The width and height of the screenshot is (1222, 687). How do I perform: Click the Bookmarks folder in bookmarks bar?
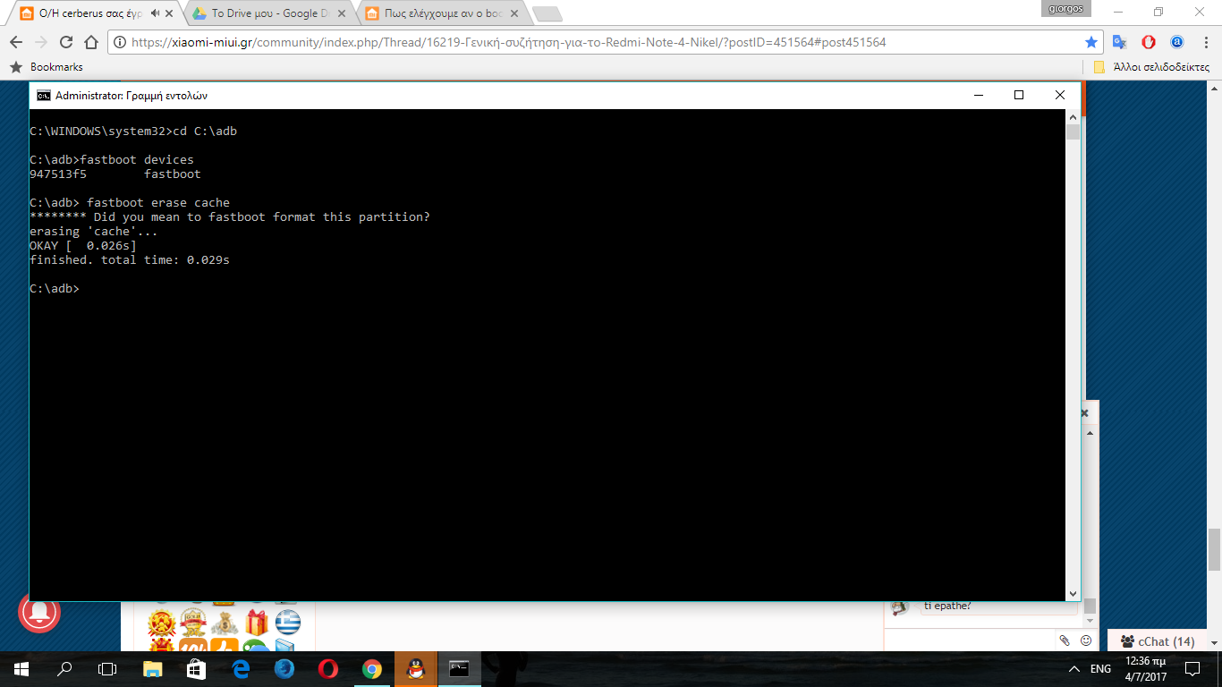[47, 67]
